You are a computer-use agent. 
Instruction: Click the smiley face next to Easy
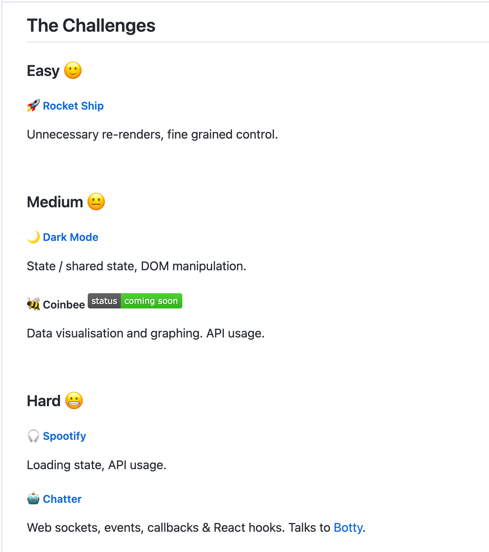click(73, 71)
